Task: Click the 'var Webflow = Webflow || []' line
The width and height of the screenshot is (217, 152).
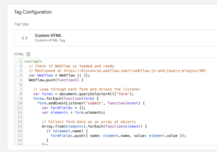Action: point(59,75)
